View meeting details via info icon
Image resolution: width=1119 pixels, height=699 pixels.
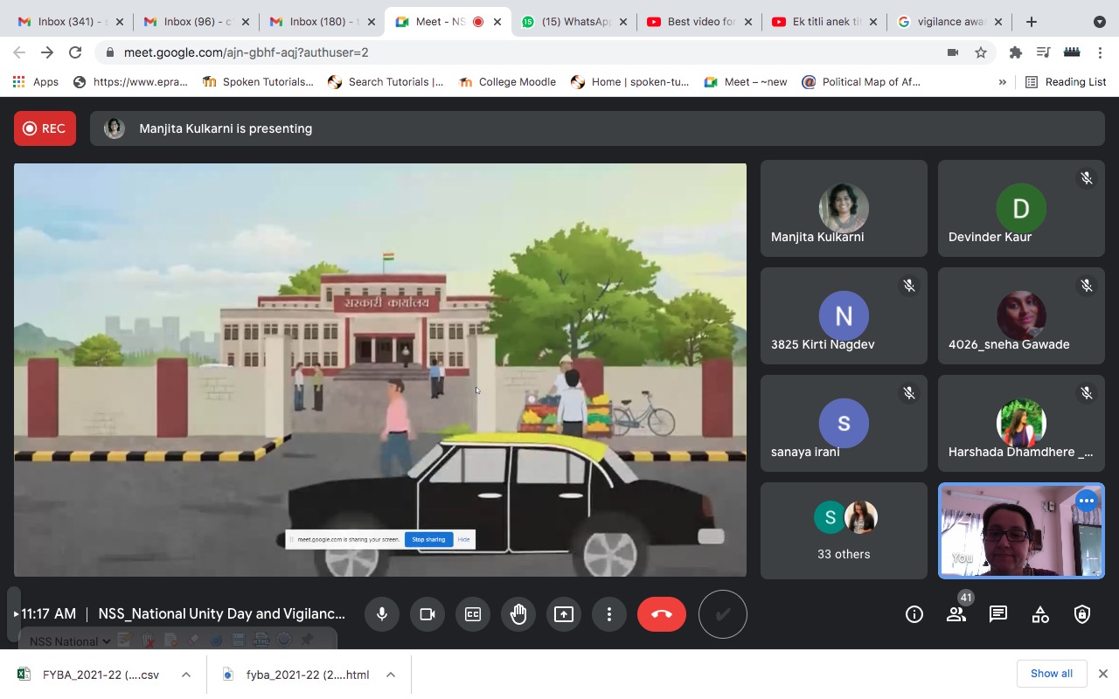point(914,614)
